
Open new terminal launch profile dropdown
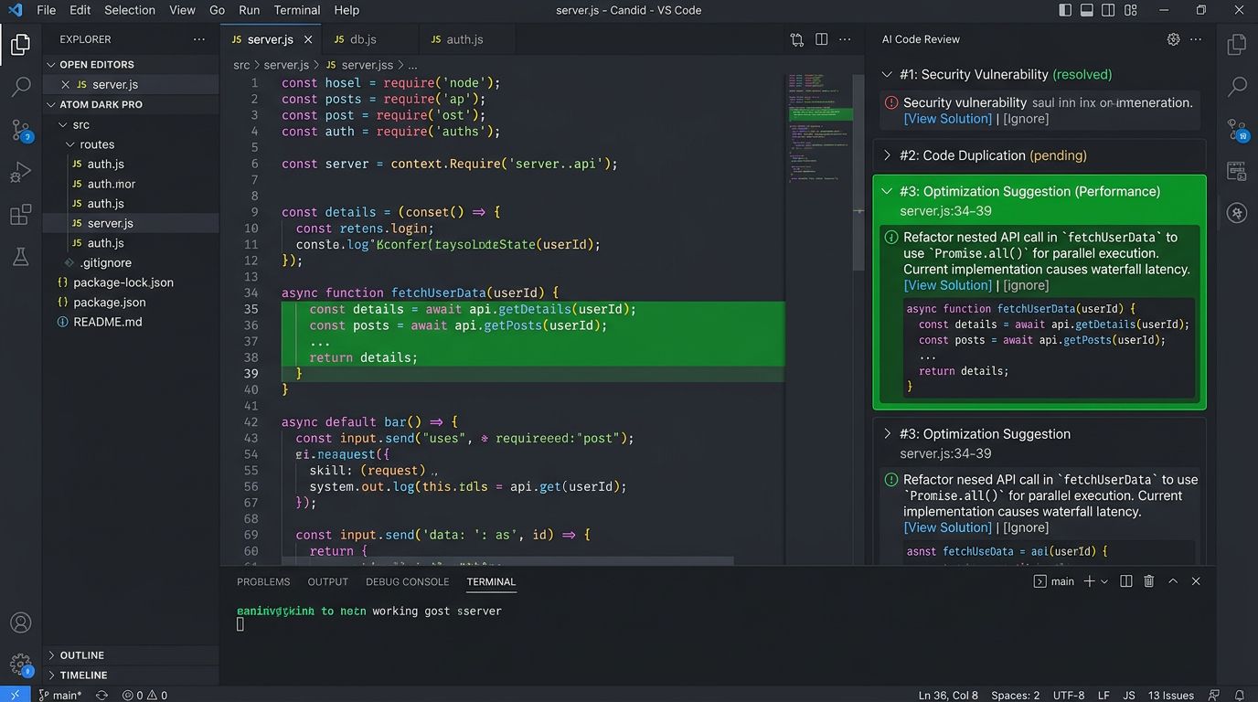click(x=1104, y=581)
